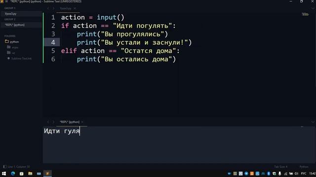Change Tab Size: 4 setting

281,167
